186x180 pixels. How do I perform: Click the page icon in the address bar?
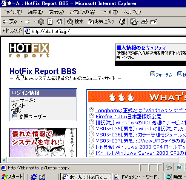click(x=27, y=31)
